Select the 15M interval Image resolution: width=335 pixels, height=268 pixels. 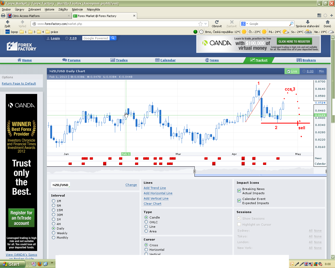pyautogui.click(x=54, y=210)
